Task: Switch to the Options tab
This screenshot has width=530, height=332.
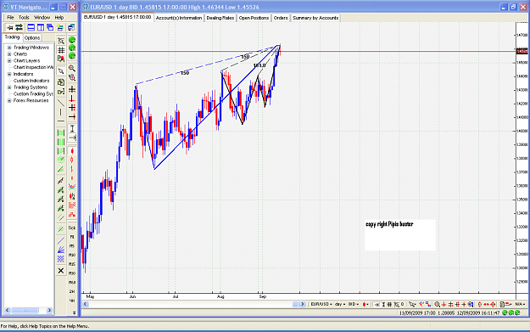Action: 32,38
